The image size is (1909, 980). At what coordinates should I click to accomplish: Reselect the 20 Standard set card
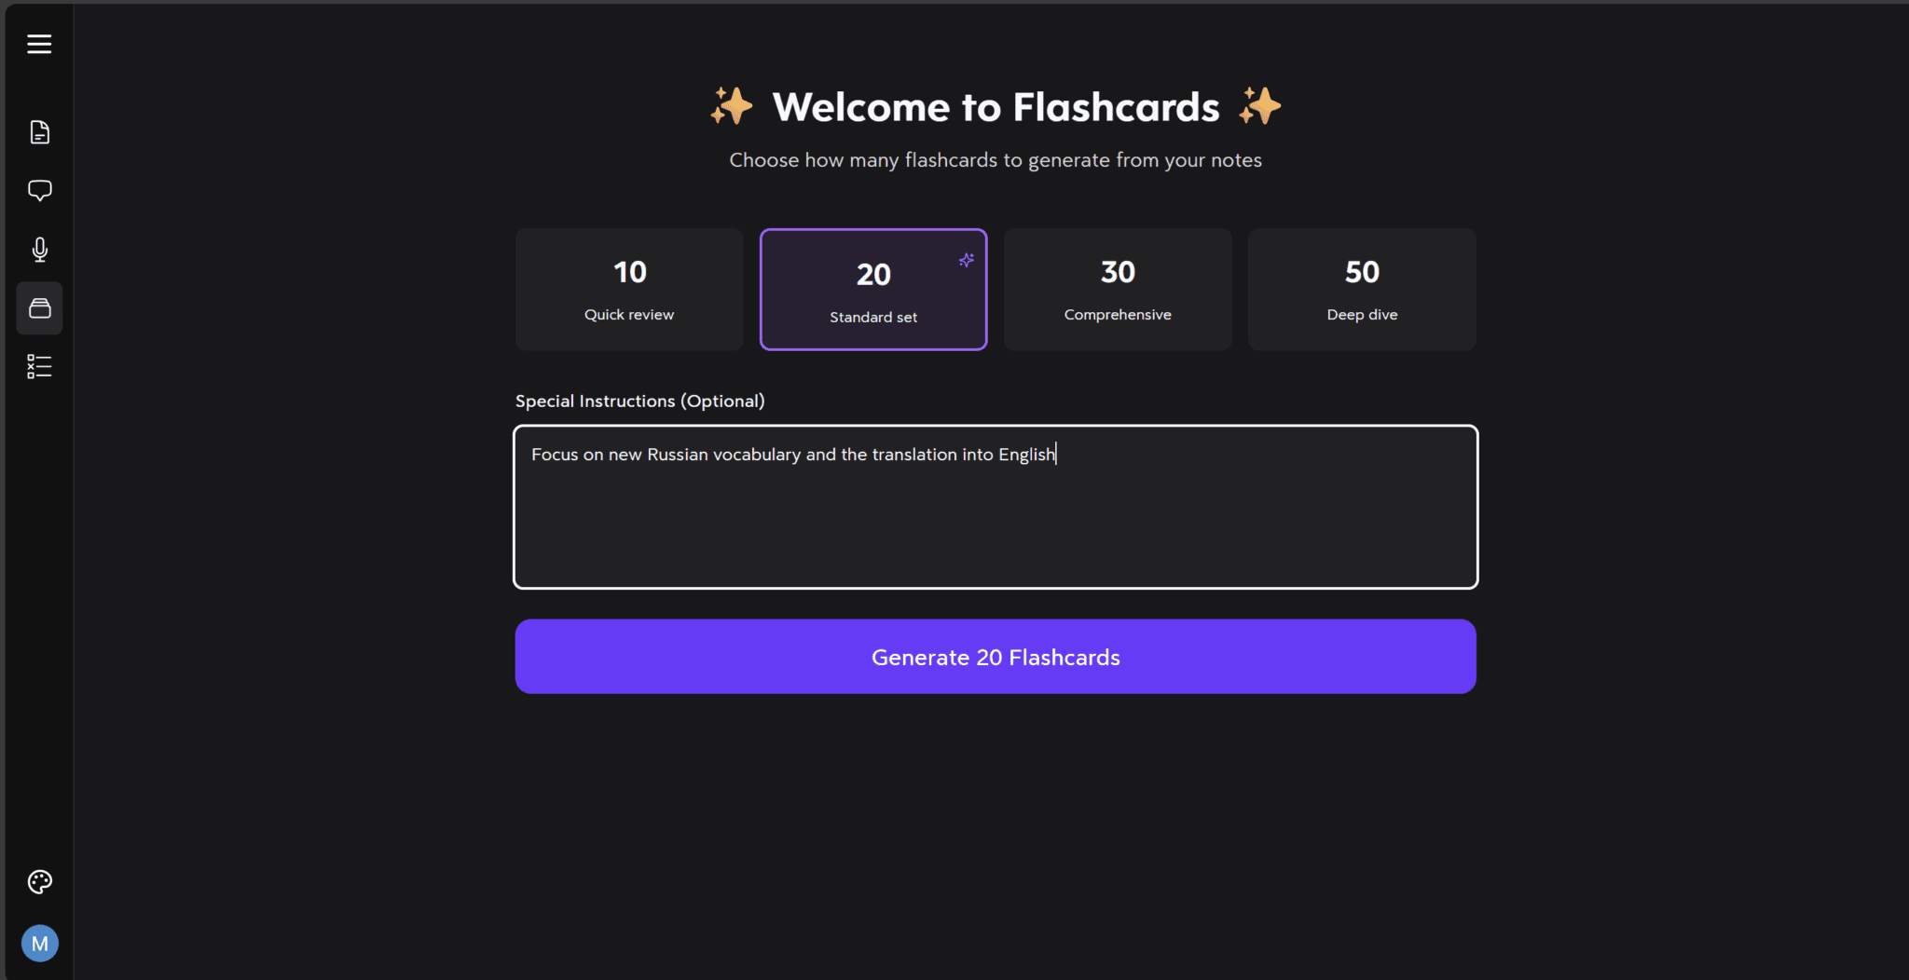[872, 289]
